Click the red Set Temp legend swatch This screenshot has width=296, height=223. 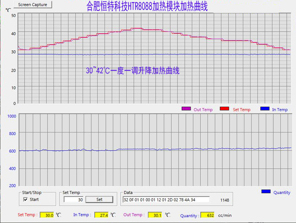(225, 109)
